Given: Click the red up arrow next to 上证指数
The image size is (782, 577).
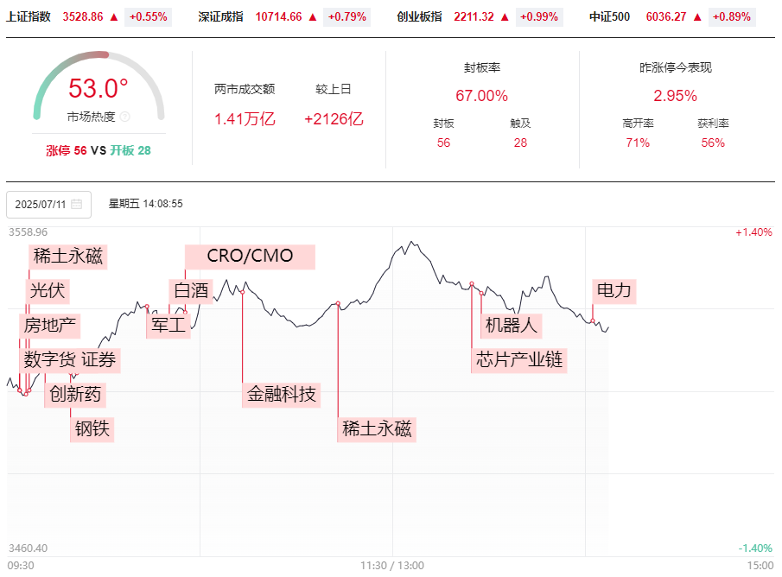Looking at the screenshot, I should point(113,16).
